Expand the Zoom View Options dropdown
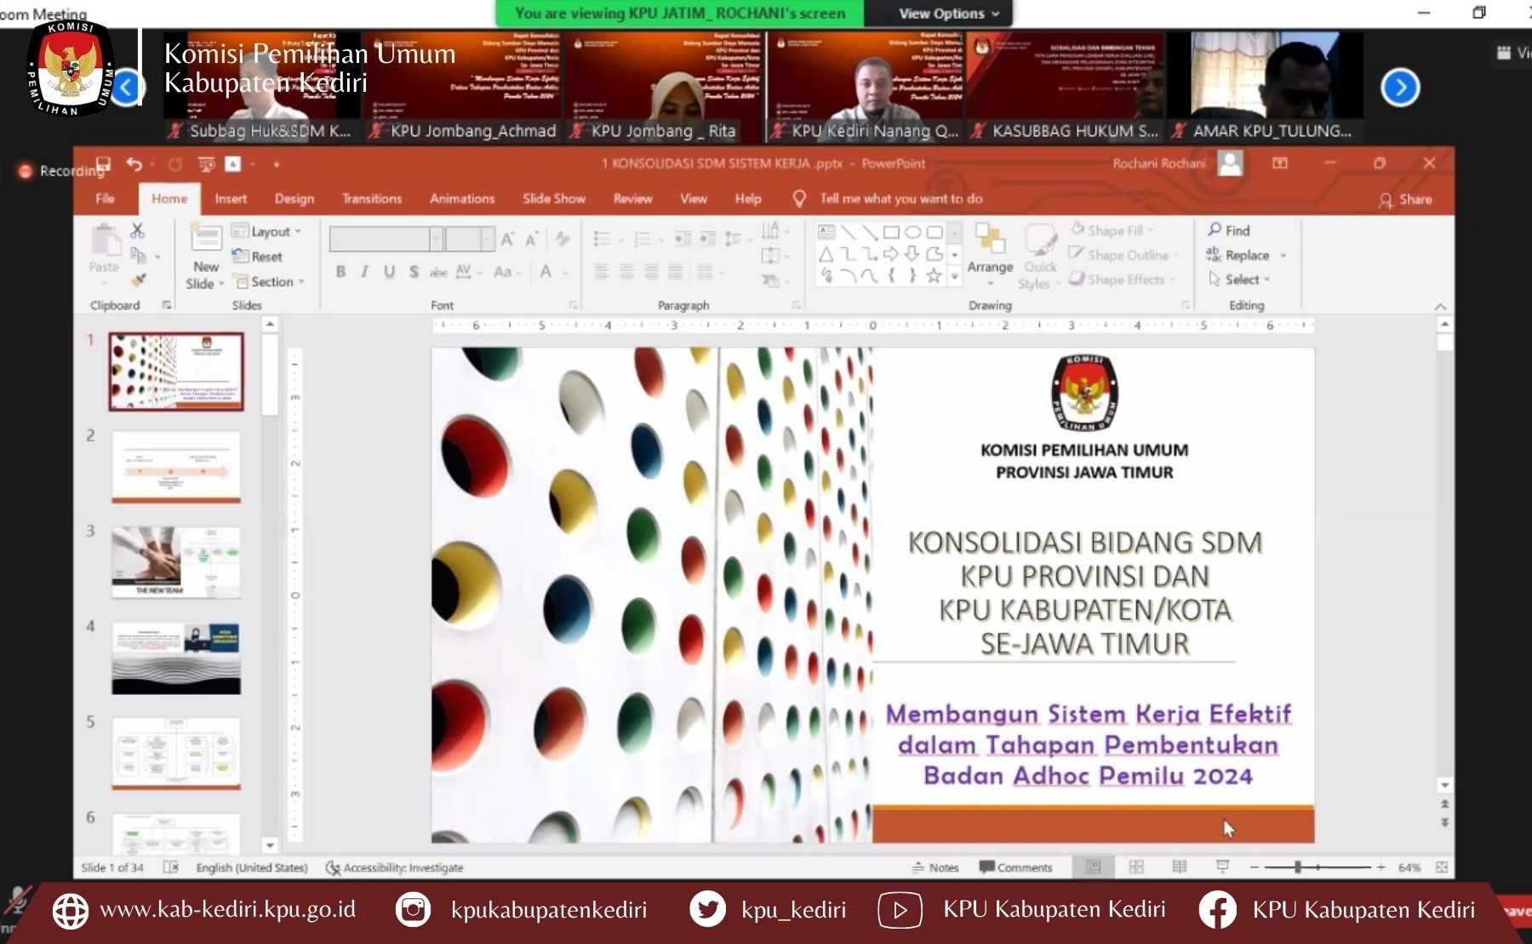The image size is (1532, 944). [948, 14]
